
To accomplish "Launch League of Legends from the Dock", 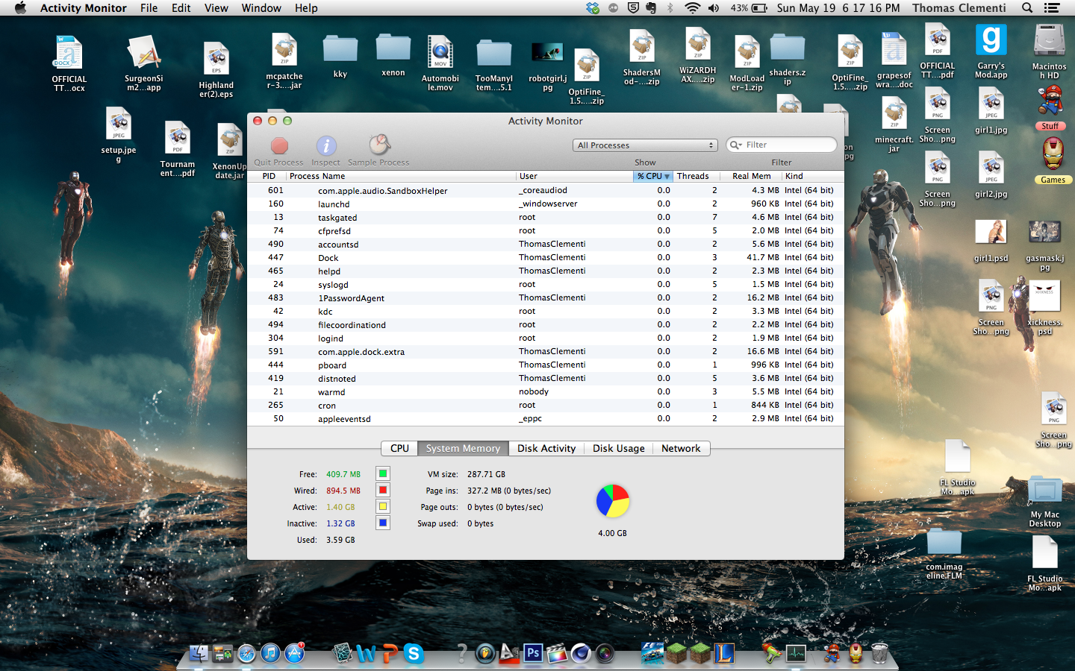I will pos(724,654).
